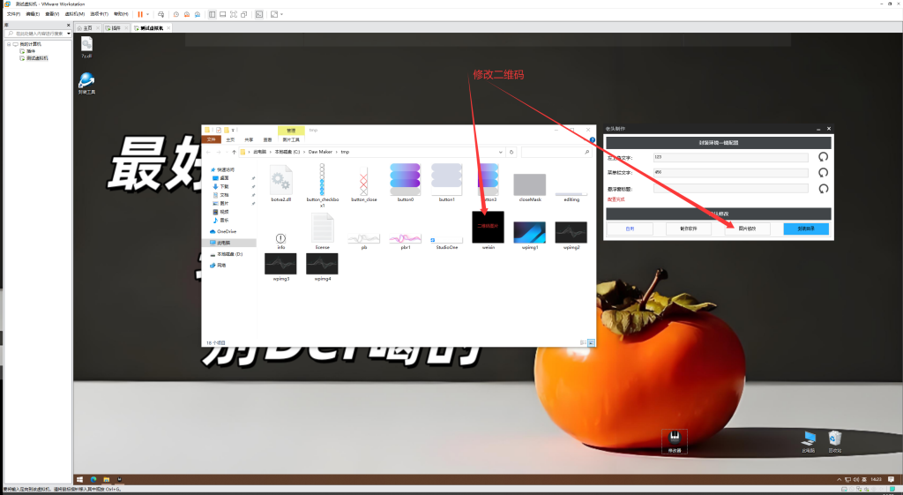The width and height of the screenshot is (903, 495).
Task: Open the Edge browser in the guest taskbar
Action: pyautogui.click(x=92, y=479)
